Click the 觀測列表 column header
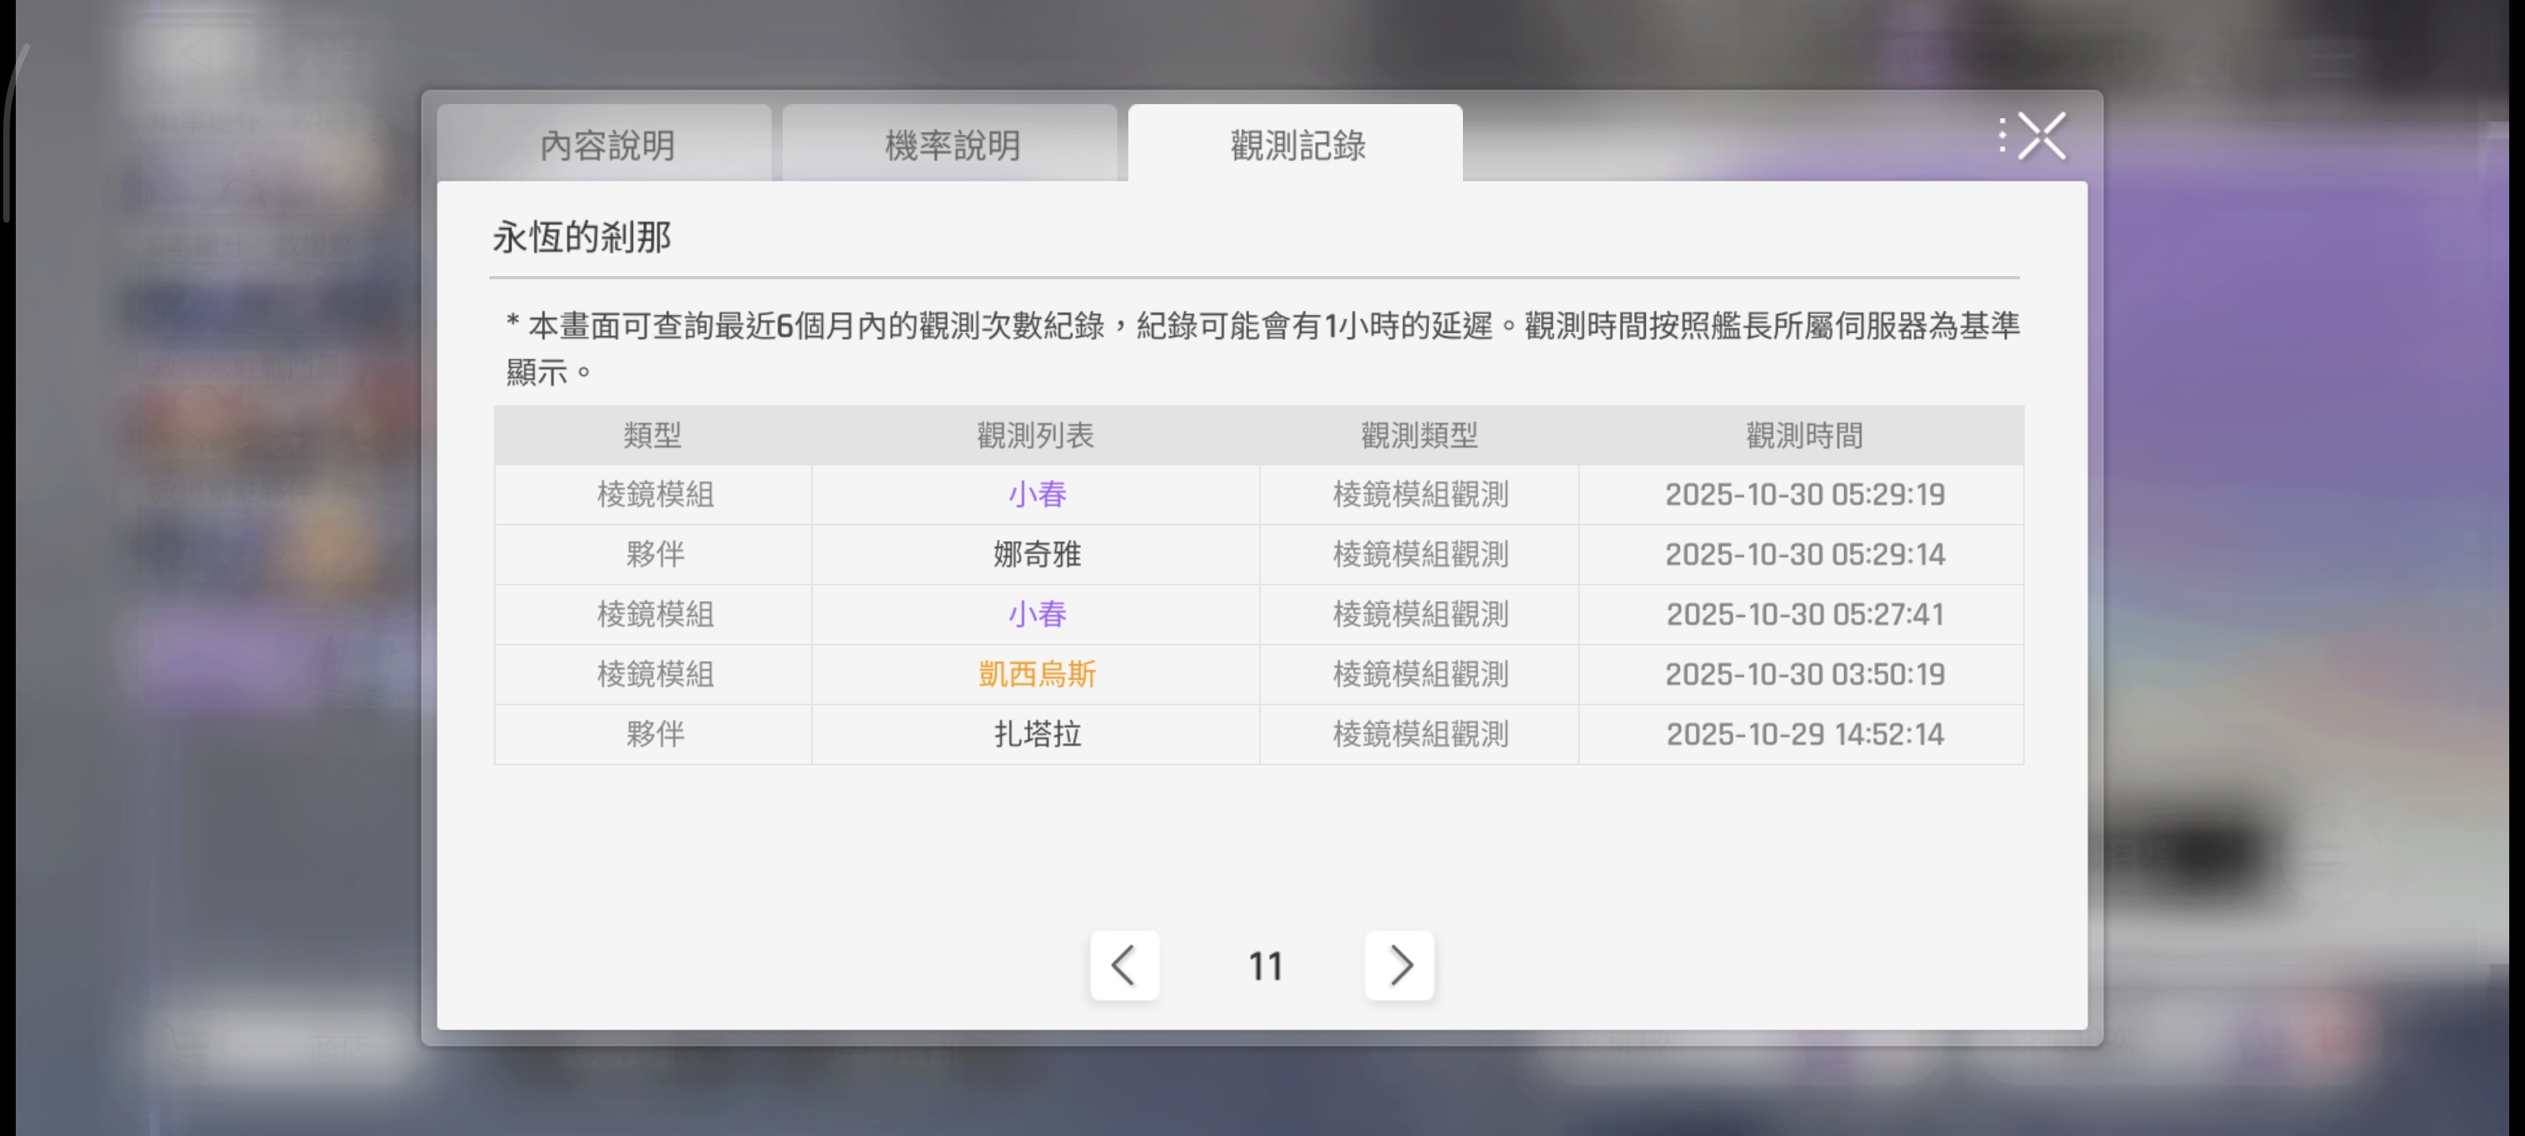This screenshot has width=2525, height=1136. point(1035,435)
